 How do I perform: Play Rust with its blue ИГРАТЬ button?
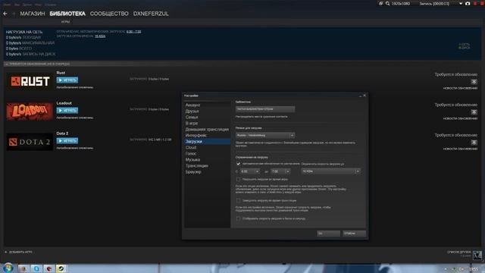67,80
